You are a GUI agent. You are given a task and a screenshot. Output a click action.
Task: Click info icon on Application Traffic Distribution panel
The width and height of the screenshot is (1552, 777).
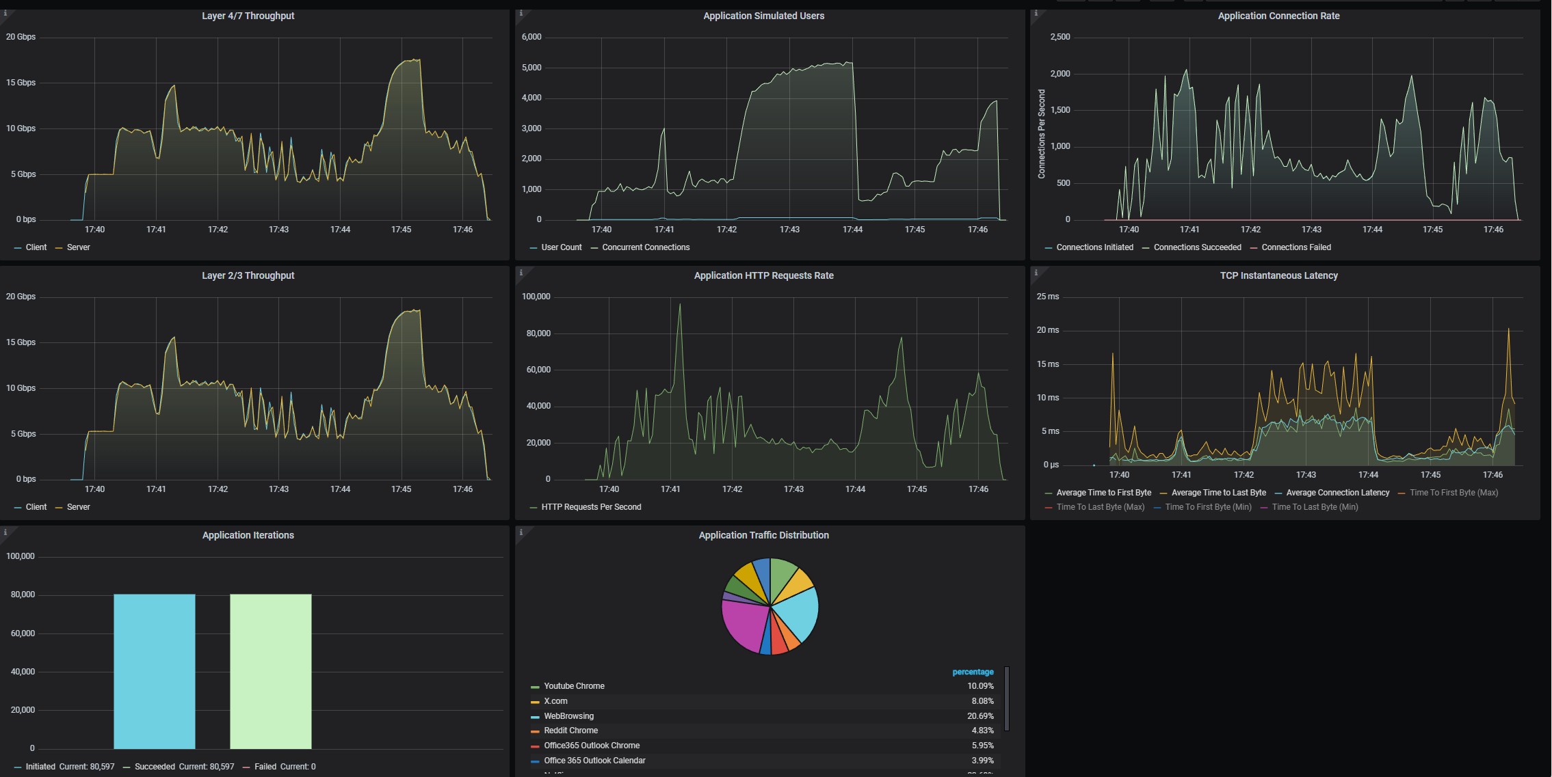521,532
